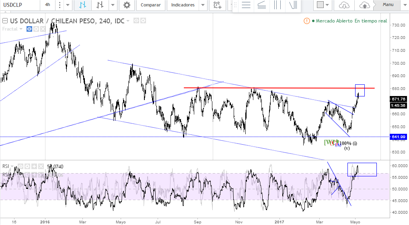The width and height of the screenshot is (409, 225).
Task: Open the rectangle fill color swatch
Action: coord(320,5)
